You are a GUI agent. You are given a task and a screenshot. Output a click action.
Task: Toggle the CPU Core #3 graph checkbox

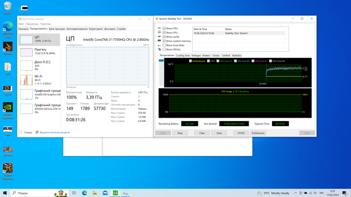[x=253, y=61]
